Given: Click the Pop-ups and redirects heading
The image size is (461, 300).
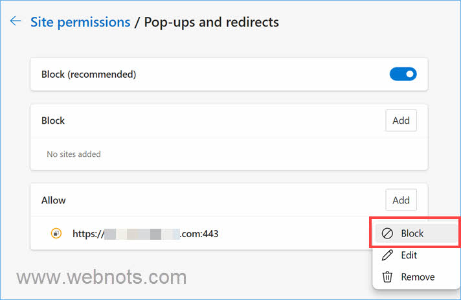Looking at the screenshot, I should coord(211,22).
